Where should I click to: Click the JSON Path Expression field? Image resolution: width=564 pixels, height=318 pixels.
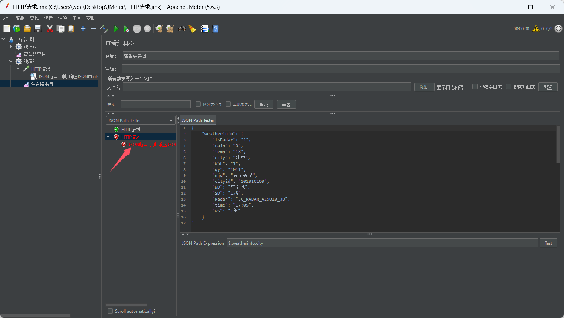click(x=382, y=243)
